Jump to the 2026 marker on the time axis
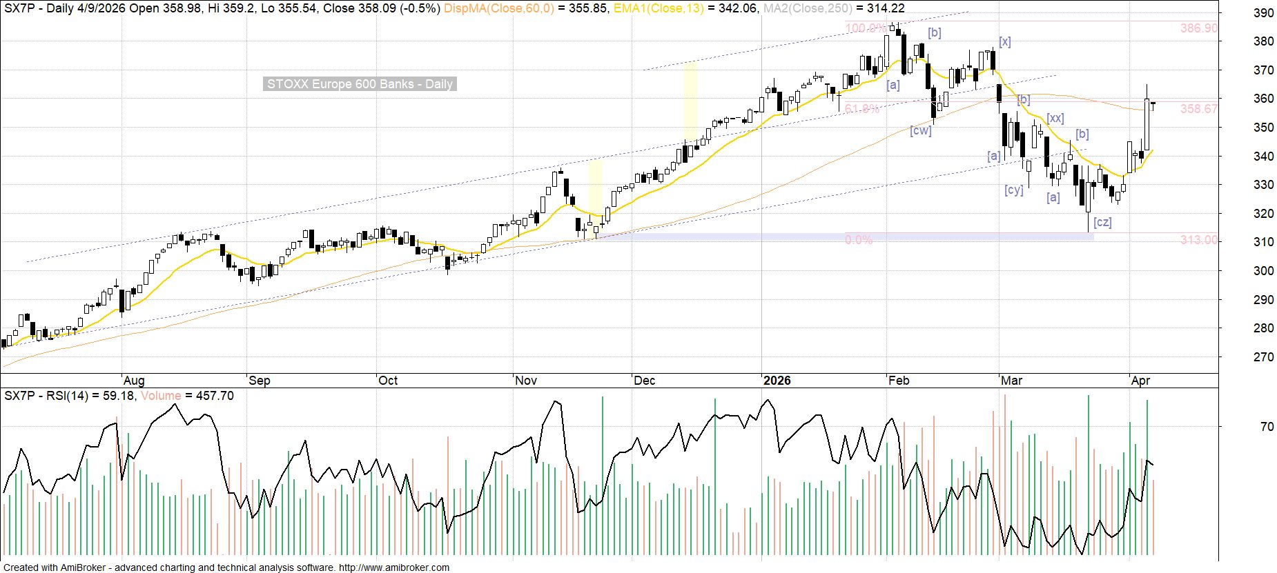 [x=777, y=381]
